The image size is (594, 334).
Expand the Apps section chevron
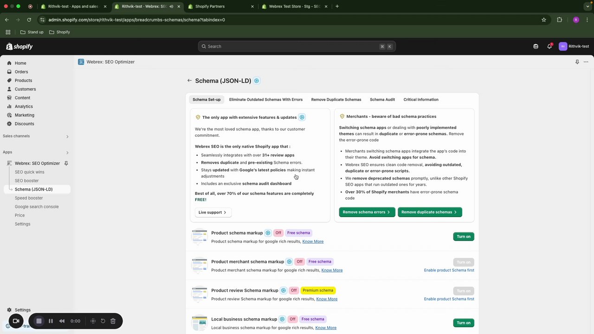coord(67,153)
